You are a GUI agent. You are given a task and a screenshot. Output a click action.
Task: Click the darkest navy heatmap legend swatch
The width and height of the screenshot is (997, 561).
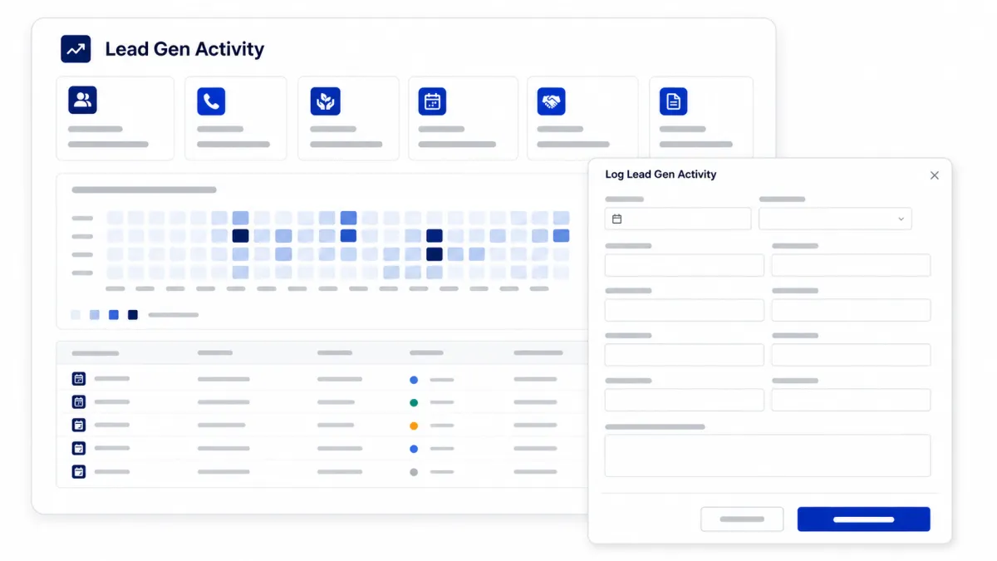click(133, 315)
